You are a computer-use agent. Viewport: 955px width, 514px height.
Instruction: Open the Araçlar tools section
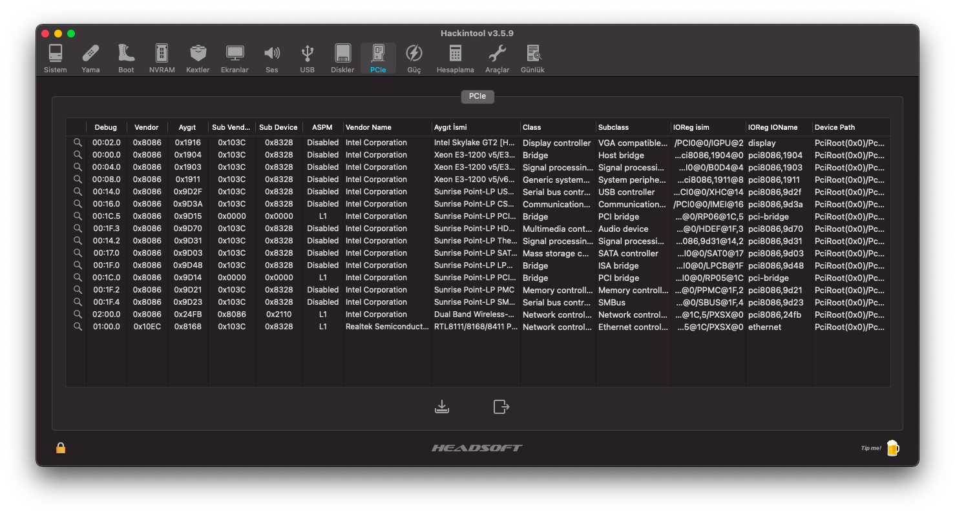pyautogui.click(x=497, y=58)
